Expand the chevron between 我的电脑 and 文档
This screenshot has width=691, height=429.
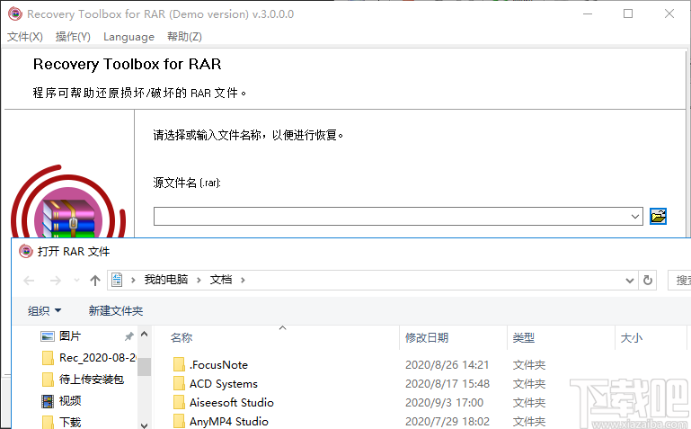point(199,280)
